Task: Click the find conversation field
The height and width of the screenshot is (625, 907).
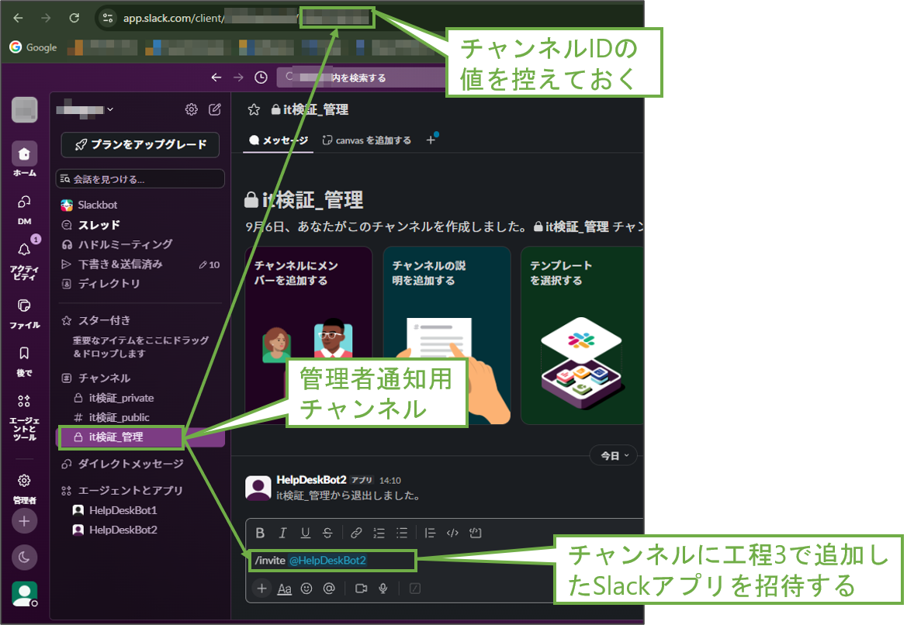Action: (140, 179)
